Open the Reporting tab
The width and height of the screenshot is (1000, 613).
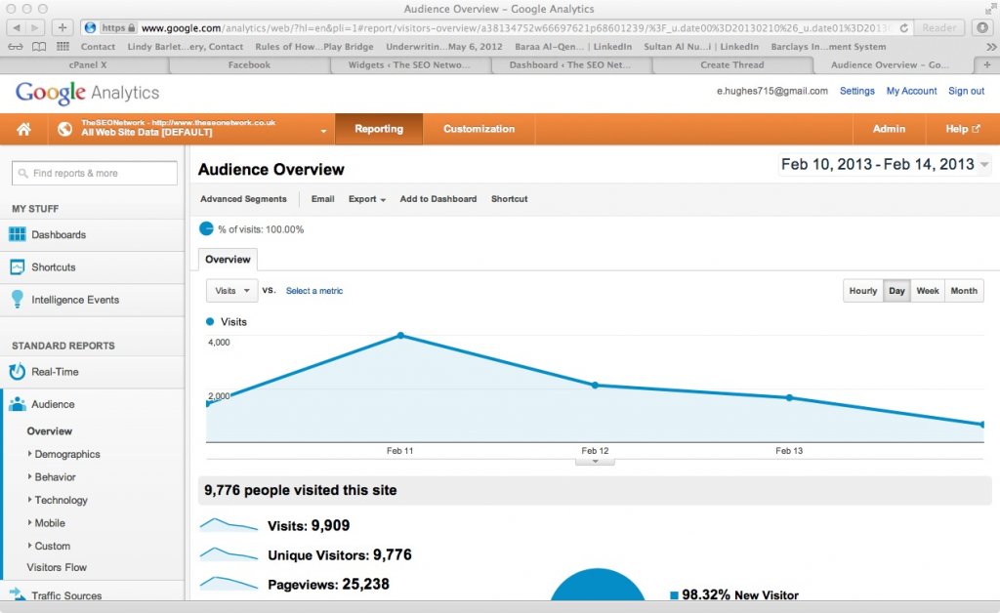pyautogui.click(x=379, y=130)
